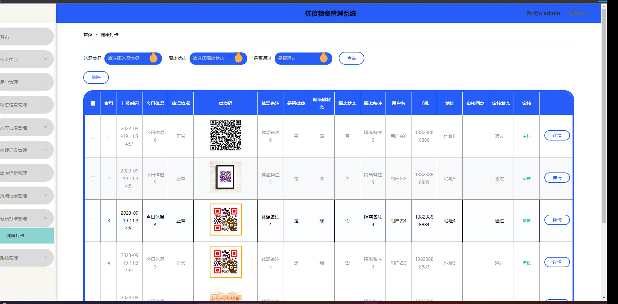This screenshot has width=618, height=304.
Task: Click the 首页 breadcrumb link
Action: tap(88, 35)
